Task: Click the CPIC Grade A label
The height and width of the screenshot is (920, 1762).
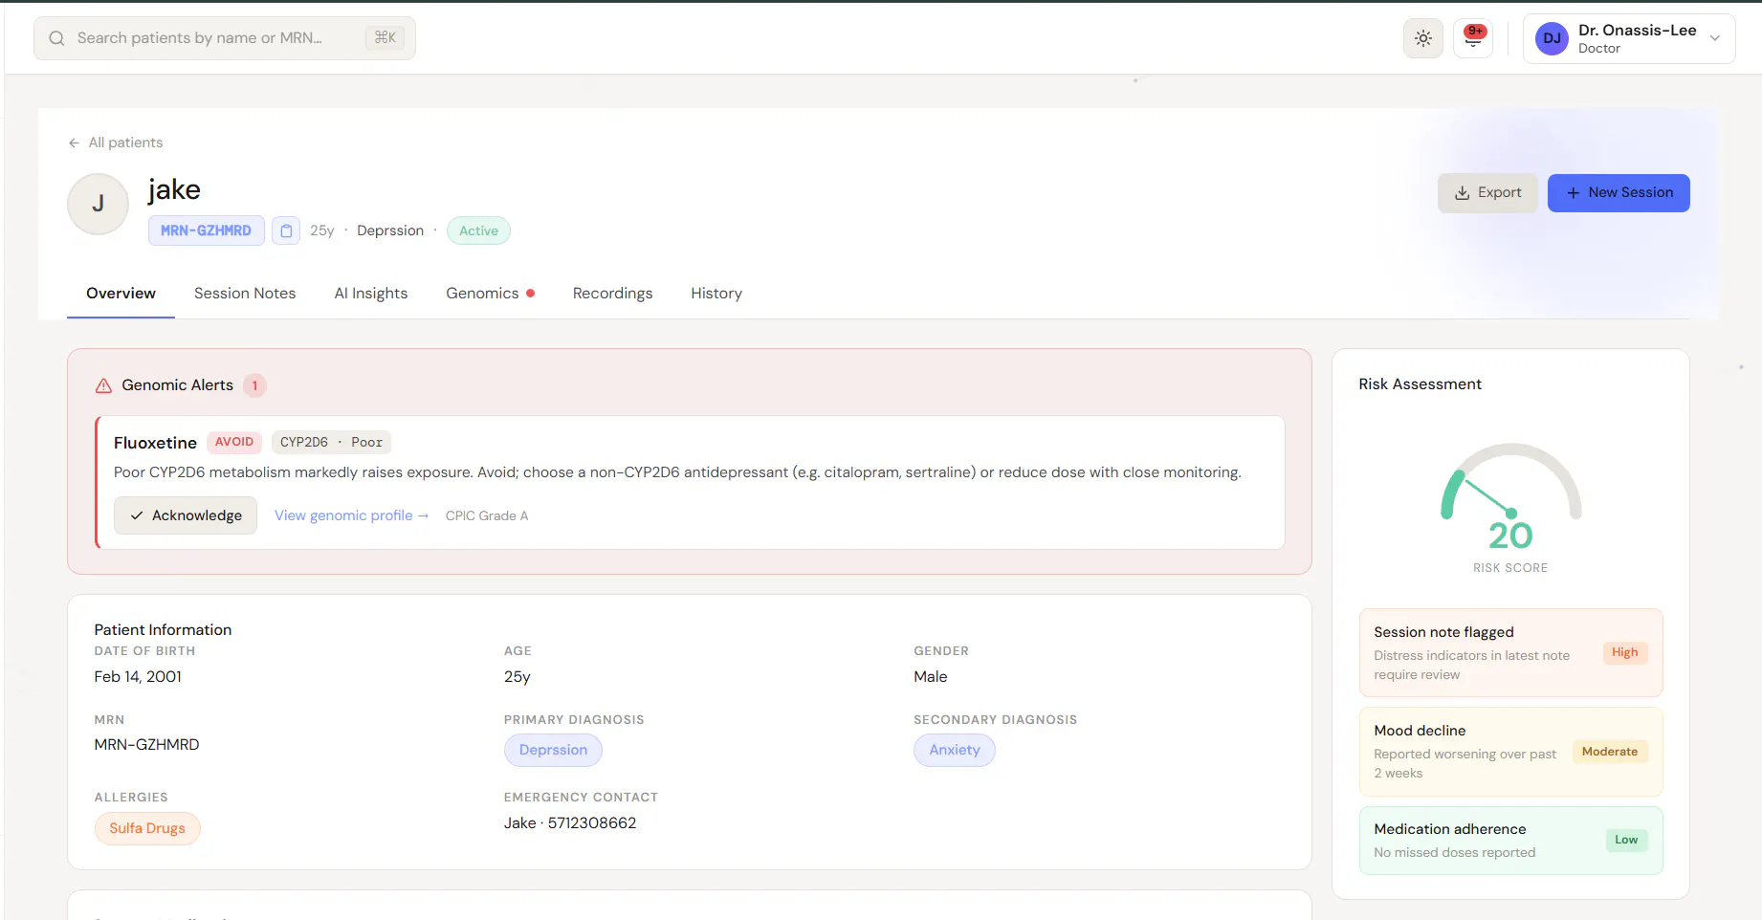Action: (487, 515)
